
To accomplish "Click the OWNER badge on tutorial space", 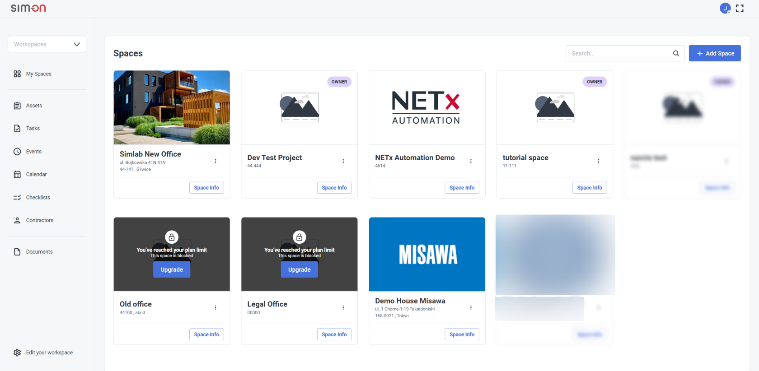I will click(x=595, y=82).
